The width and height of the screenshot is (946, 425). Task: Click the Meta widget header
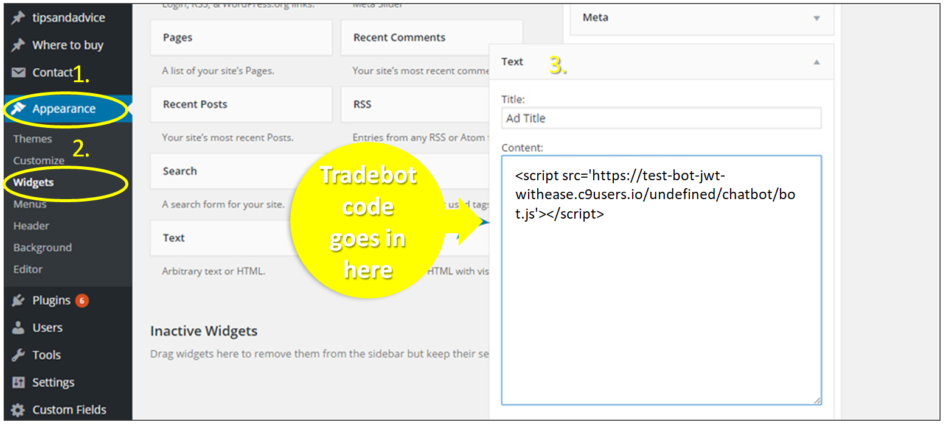pyautogui.click(x=701, y=18)
